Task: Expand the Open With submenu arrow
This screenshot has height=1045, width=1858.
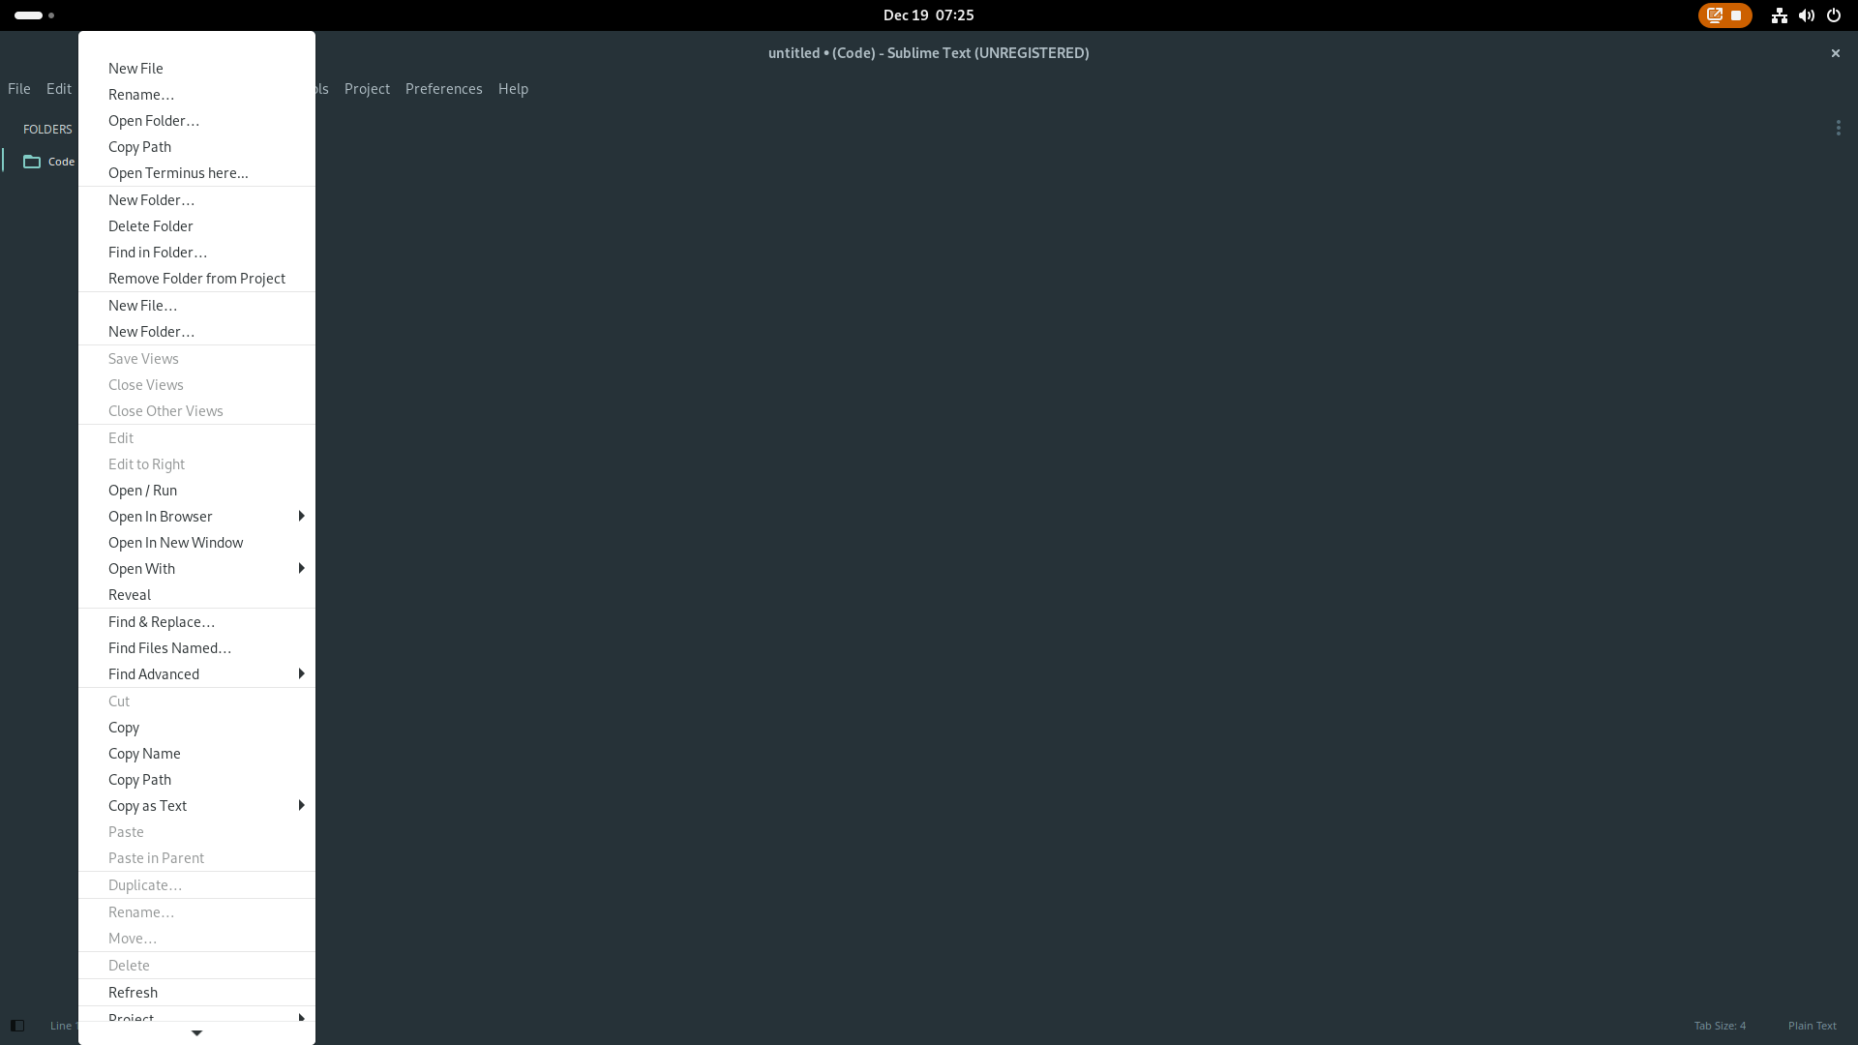Action: click(301, 568)
